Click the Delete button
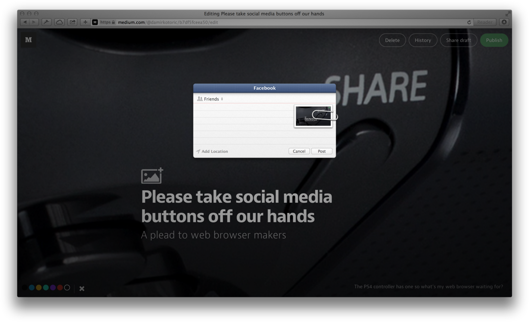Screen dimensions: 529x322 tap(392, 40)
